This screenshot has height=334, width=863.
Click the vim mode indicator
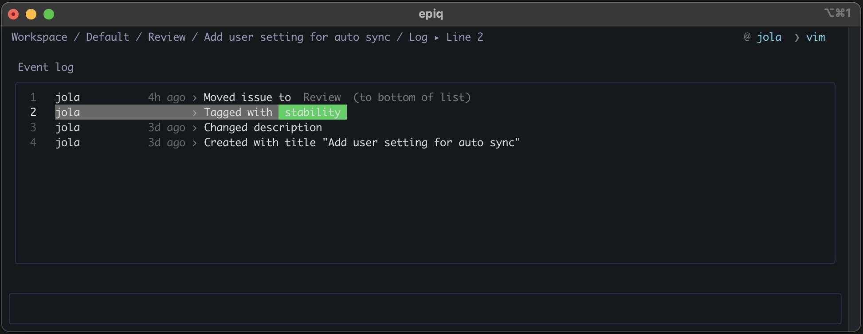click(816, 37)
